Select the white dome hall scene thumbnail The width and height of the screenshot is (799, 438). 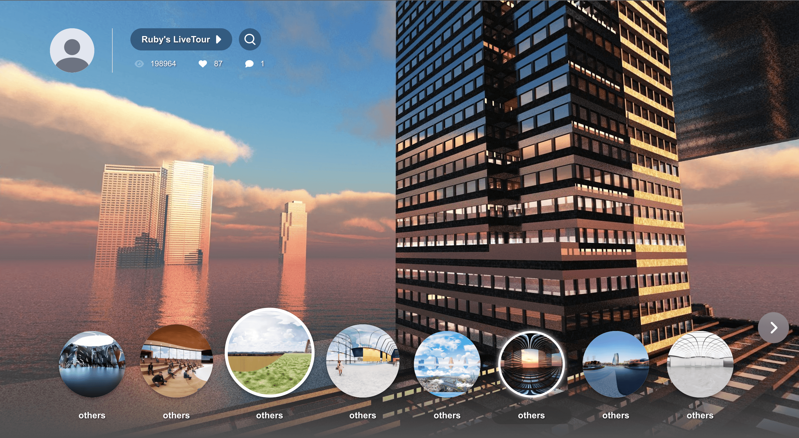click(700, 364)
